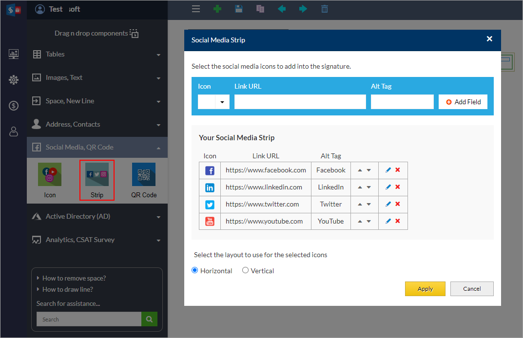
Task: Expand the Space, New Line section
Action: click(x=97, y=101)
